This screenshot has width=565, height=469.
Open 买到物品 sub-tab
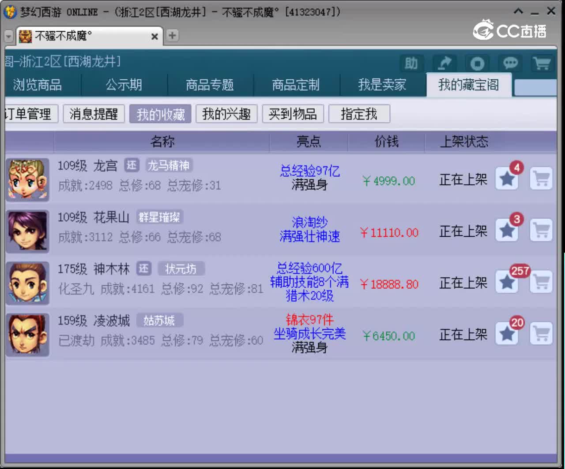(x=293, y=114)
